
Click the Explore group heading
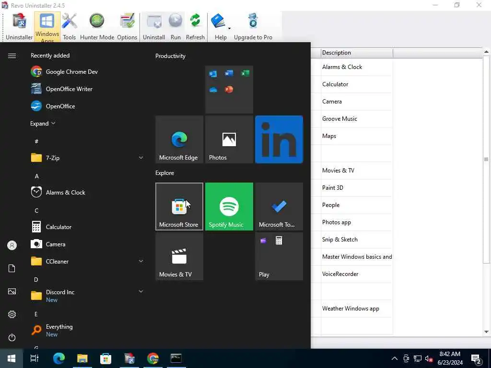(x=165, y=172)
